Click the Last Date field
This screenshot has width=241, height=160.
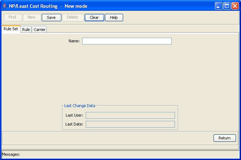[130, 124]
